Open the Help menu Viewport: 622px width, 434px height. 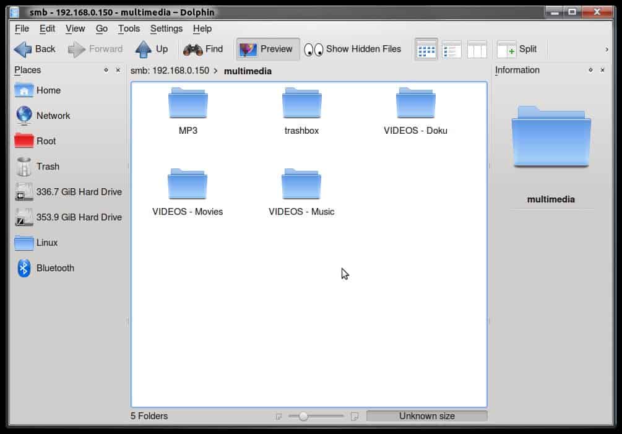point(202,28)
